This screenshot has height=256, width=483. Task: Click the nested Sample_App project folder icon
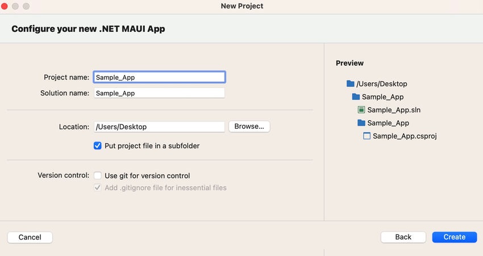point(361,123)
